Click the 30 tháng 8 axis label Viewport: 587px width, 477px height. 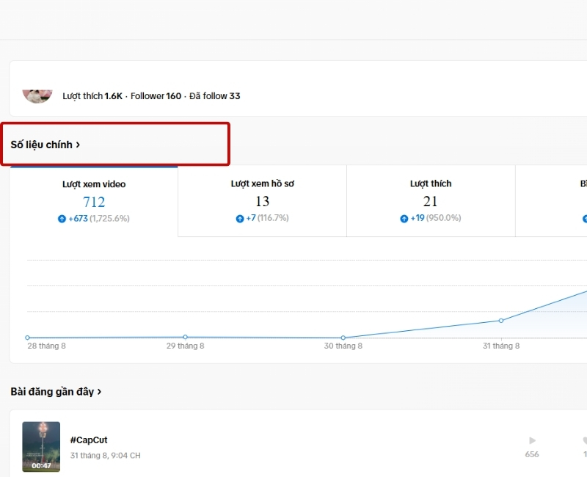[343, 346]
